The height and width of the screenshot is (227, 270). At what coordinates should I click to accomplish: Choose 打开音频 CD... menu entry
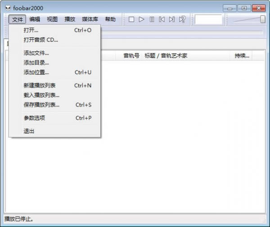coord(40,40)
